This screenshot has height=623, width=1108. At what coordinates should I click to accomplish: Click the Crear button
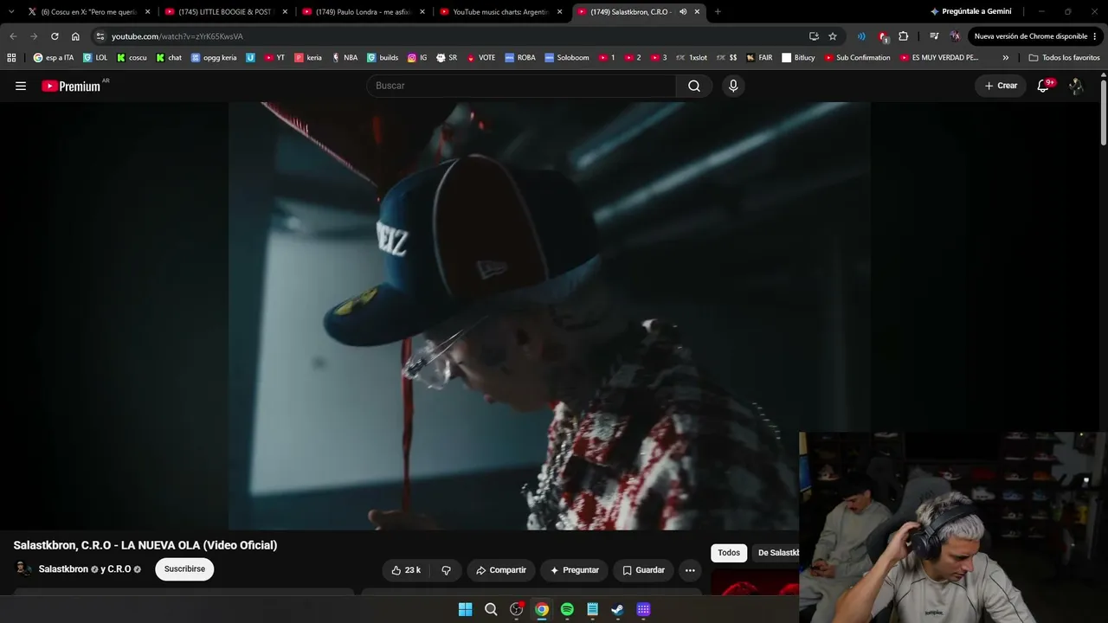1001,86
